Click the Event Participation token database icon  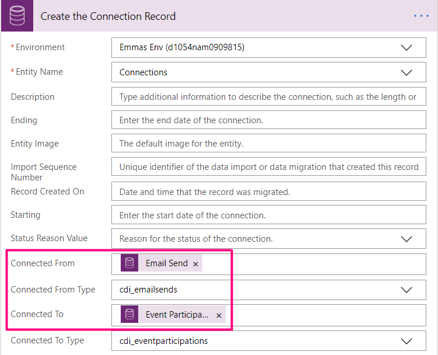tap(129, 315)
